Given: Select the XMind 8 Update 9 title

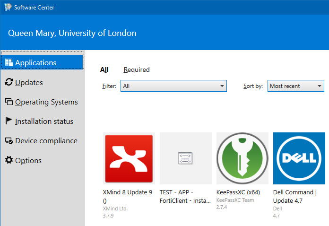Looking at the screenshot, I should (x=128, y=196).
